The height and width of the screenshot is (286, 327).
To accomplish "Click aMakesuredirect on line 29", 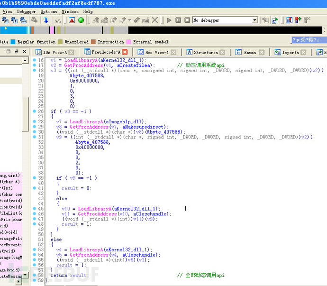I will 143,127.
